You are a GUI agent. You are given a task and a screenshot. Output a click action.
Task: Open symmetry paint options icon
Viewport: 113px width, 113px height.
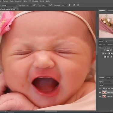(78, 5)
